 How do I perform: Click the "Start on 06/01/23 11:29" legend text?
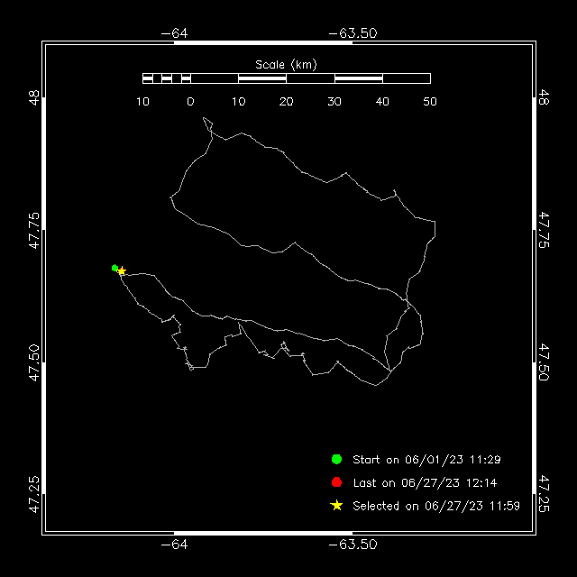click(426, 460)
